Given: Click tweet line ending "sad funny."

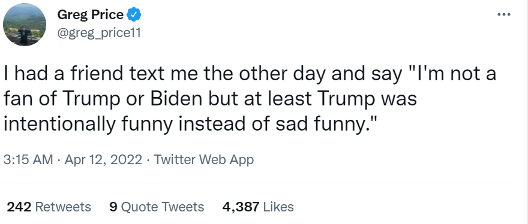Looking at the screenshot, I should (x=190, y=125).
